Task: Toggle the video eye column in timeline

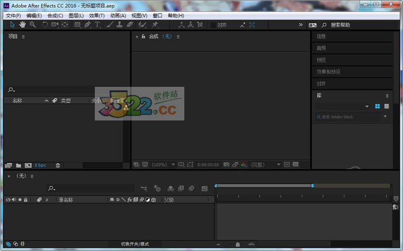Action: 8,200
